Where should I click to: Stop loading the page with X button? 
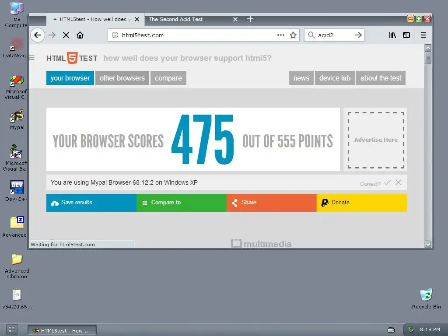click(66, 35)
